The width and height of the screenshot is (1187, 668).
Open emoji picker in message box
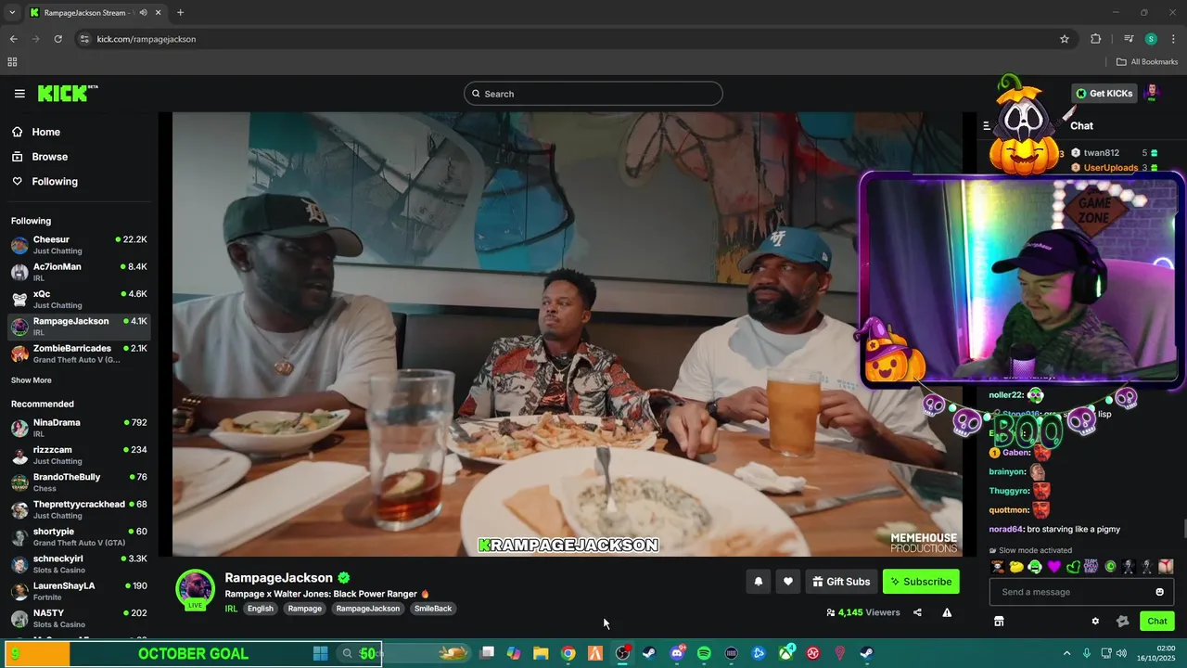1159,592
